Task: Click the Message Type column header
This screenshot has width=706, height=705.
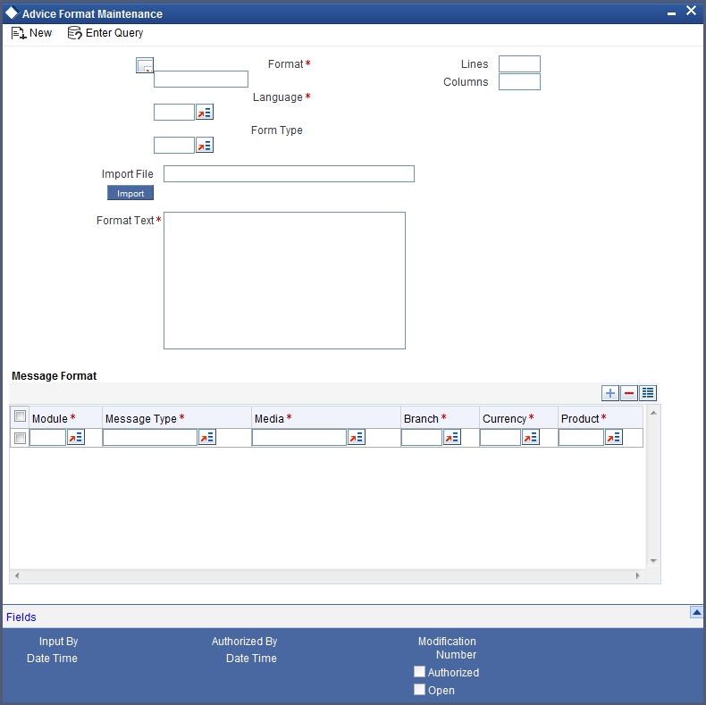Action: coord(177,418)
